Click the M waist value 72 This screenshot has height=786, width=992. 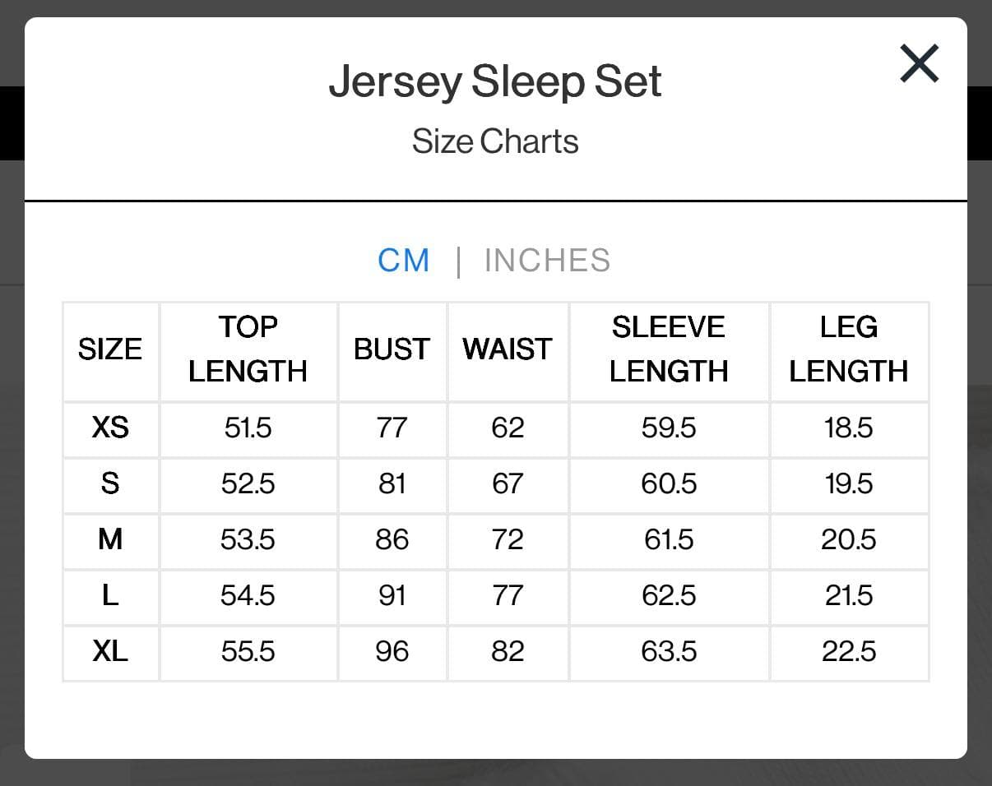coord(508,539)
